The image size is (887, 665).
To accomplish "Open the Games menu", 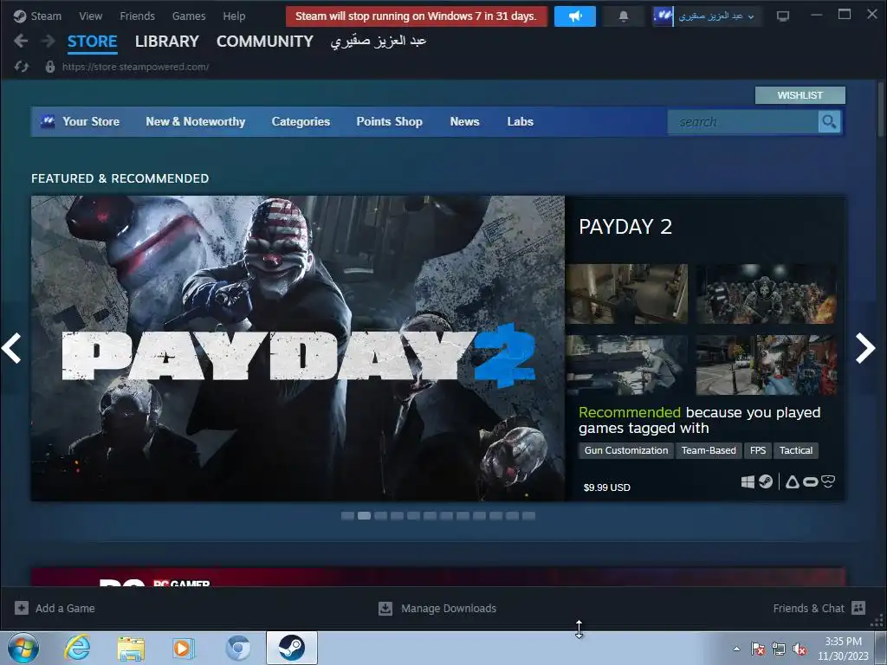I will click(x=189, y=16).
